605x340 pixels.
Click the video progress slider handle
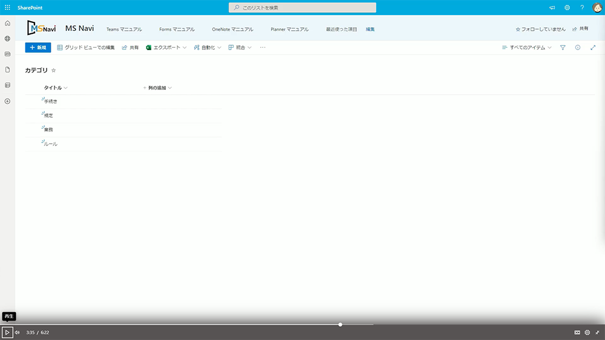pyautogui.click(x=340, y=324)
